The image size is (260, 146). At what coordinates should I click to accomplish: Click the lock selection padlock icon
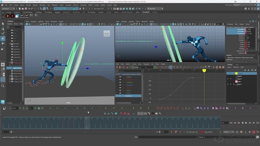coord(80,9)
